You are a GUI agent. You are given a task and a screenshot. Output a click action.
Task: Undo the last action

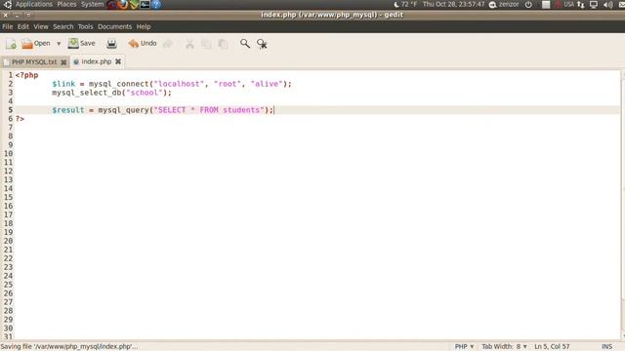[143, 43]
